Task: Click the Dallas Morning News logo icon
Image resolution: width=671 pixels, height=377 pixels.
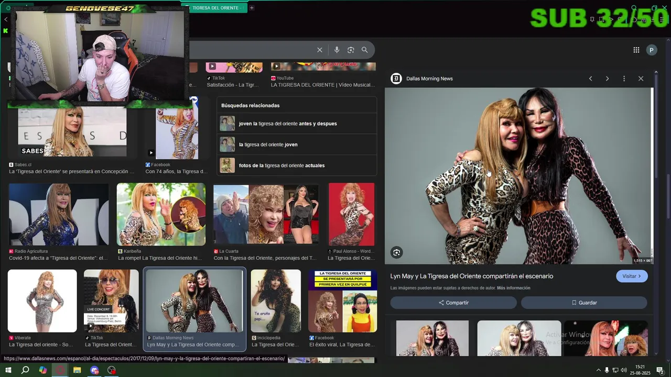Action: (396, 79)
